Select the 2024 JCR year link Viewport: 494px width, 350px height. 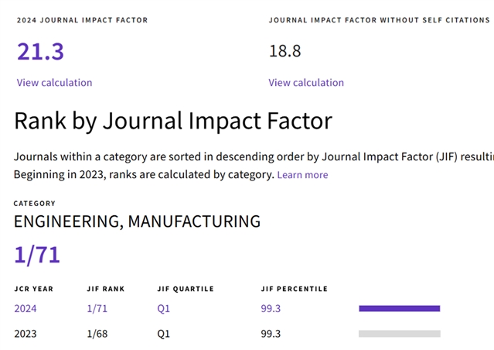(25, 309)
